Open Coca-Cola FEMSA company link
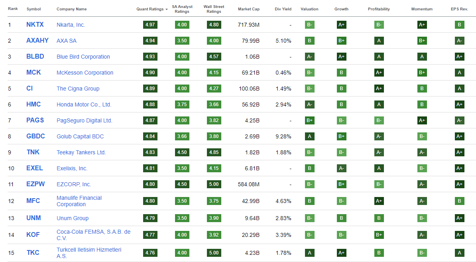The height and width of the screenshot is (262, 476). 94,235
